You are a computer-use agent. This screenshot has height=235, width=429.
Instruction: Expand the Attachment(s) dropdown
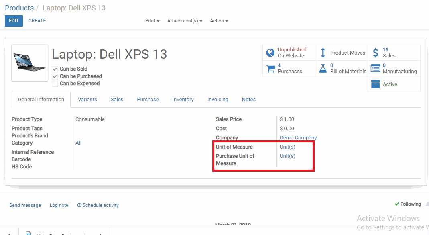185,21
